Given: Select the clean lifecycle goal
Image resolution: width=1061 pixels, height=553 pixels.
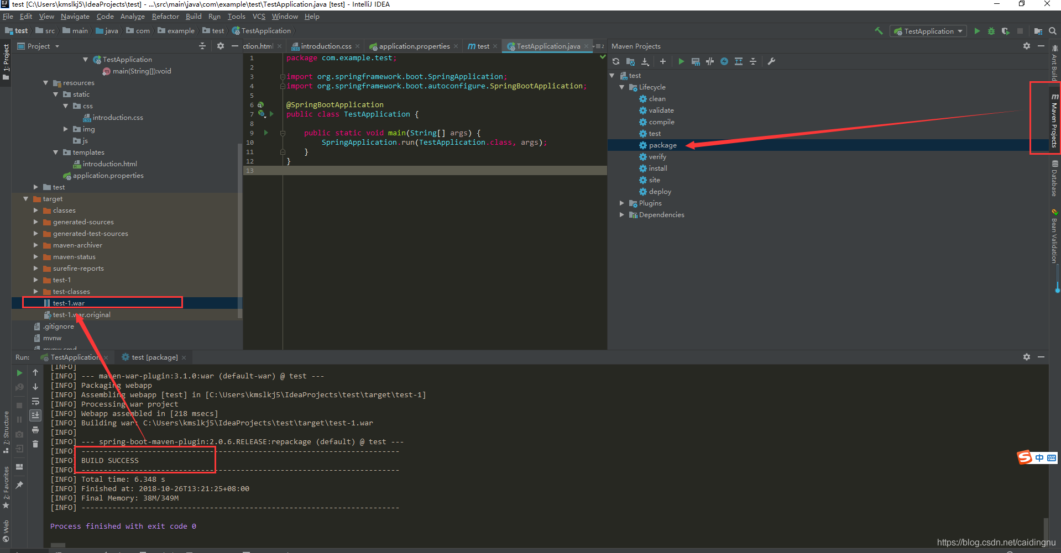Looking at the screenshot, I should point(657,99).
